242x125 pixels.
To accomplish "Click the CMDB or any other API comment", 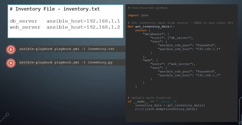I will (x=181, y=23).
